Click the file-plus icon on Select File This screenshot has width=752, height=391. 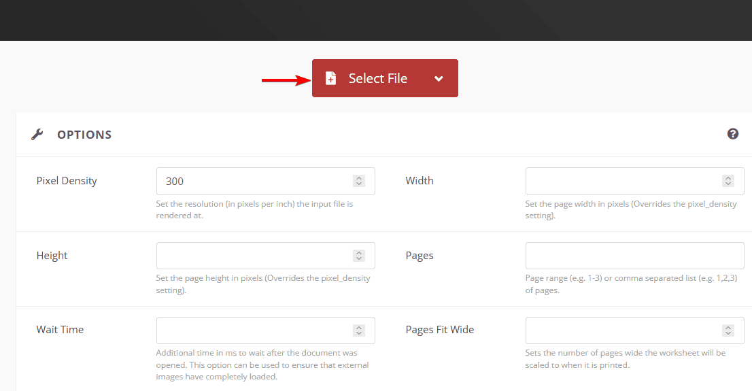pyautogui.click(x=330, y=78)
